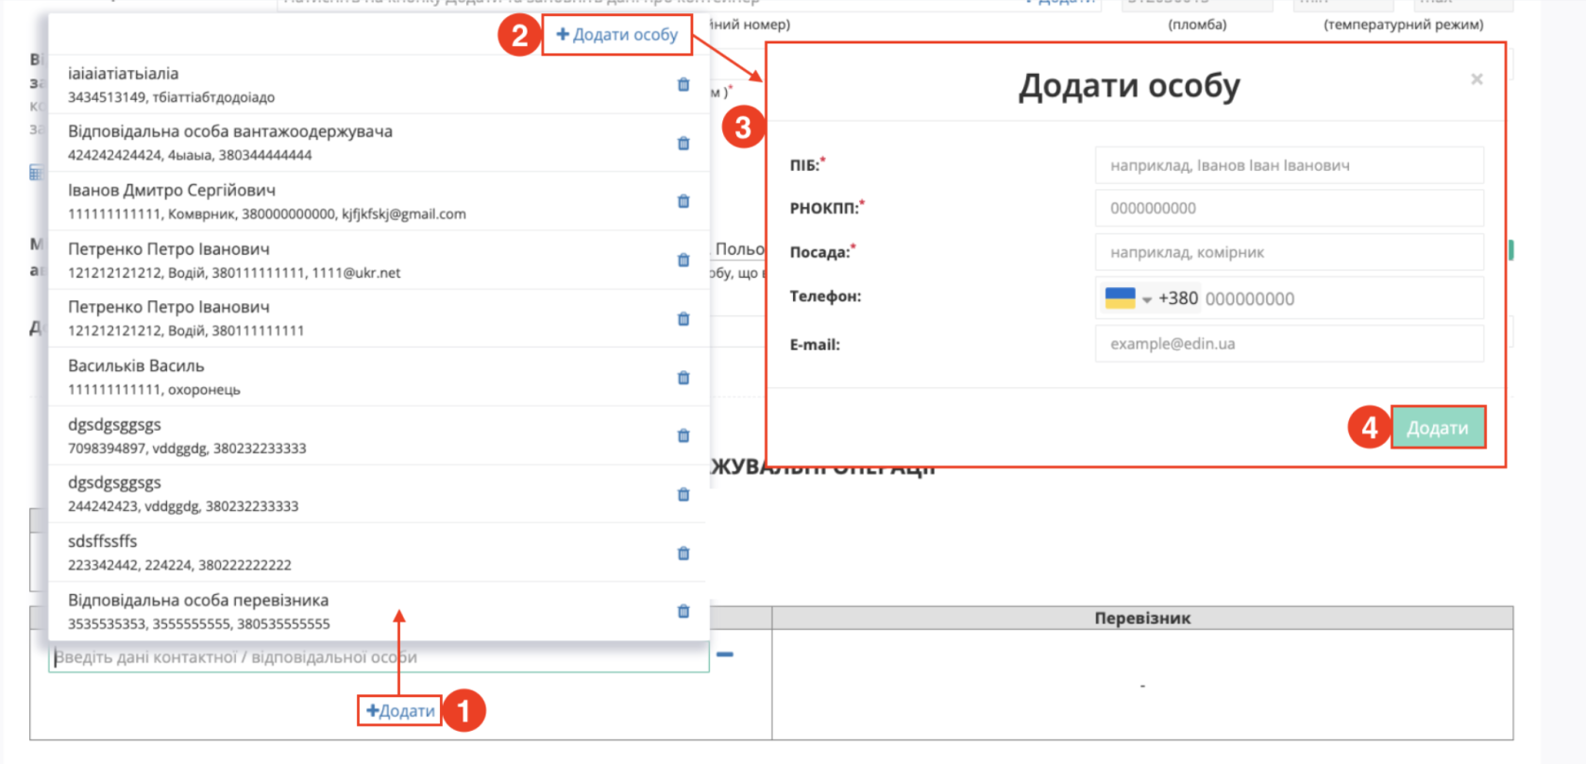This screenshot has height=764, width=1586.
Task: Delete Відповідальна особа перевізника via trash icon
Action: (x=683, y=611)
